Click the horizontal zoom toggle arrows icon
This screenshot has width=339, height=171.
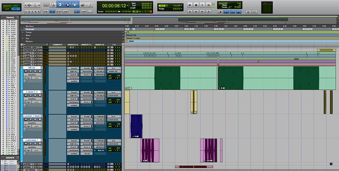click(x=46, y=5)
